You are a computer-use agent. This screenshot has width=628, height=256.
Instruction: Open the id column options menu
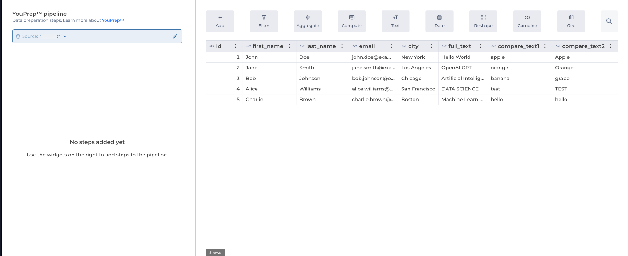tap(235, 46)
